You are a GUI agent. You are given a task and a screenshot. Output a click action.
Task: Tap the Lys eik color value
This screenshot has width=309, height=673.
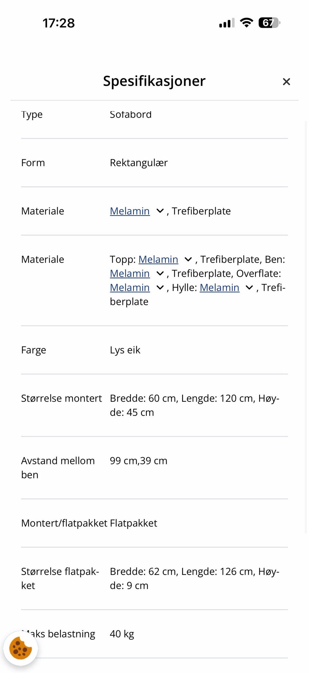coord(125,350)
